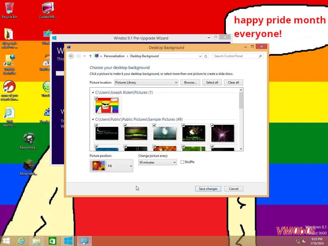Go up one level with the Up arrow
This screenshot has height=246, width=328.
point(90,56)
